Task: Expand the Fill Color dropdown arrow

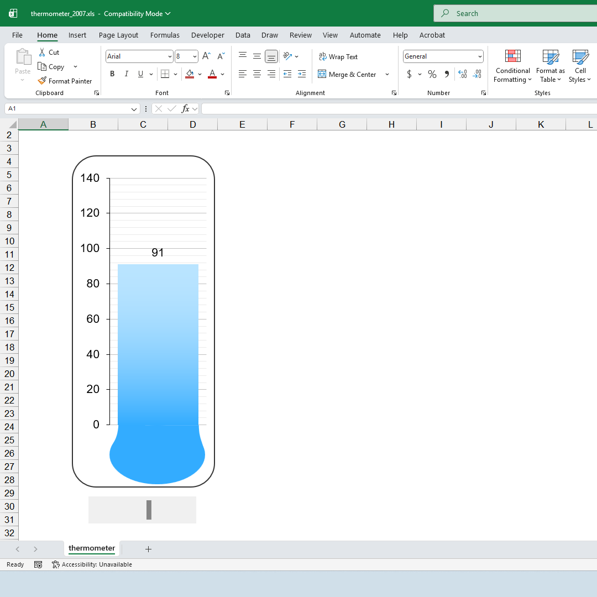Action: (200, 74)
